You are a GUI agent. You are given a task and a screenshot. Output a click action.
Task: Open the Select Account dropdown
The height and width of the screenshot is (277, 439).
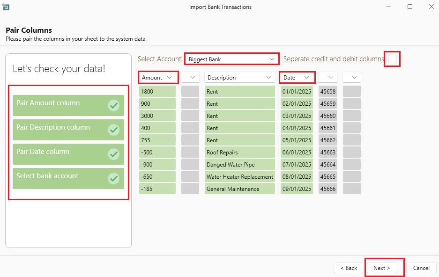click(231, 59)
